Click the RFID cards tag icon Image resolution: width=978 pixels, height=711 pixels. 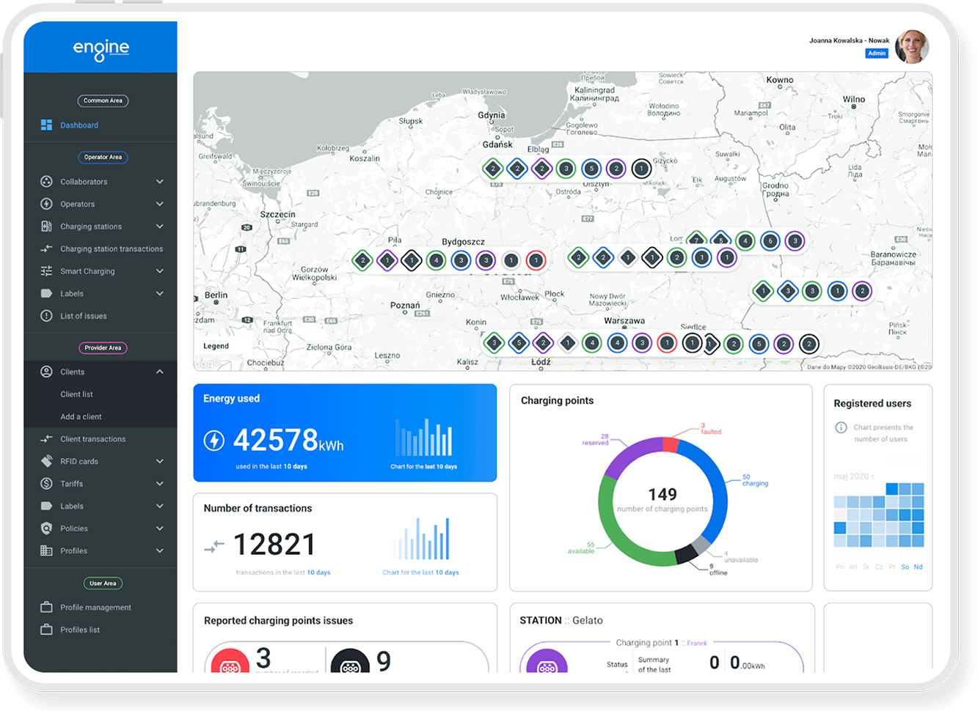(x=46, y=461)
